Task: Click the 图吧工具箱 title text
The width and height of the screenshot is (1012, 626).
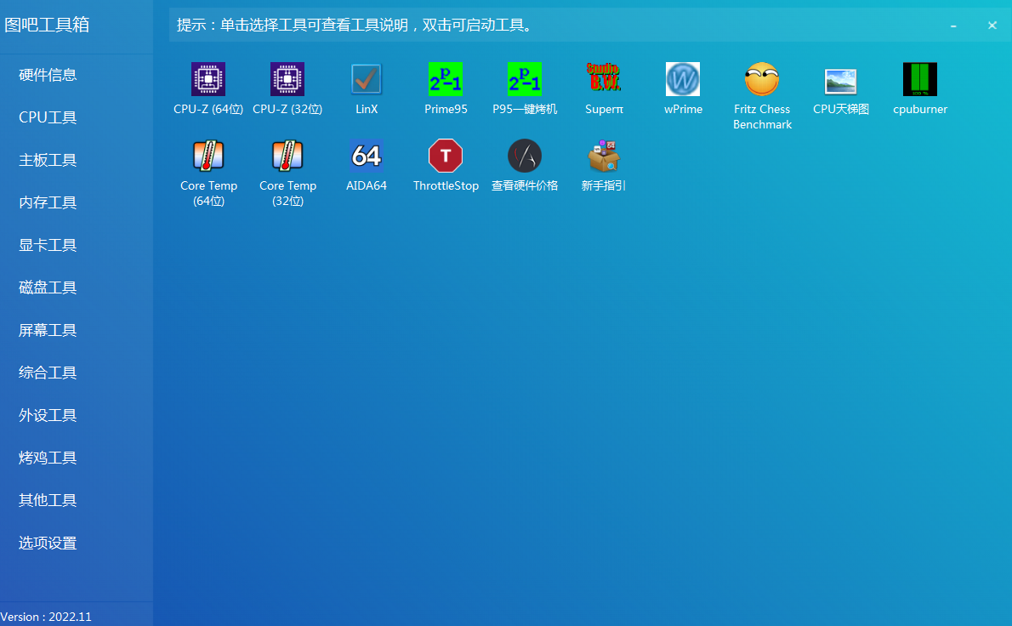Action: (47, 25)
